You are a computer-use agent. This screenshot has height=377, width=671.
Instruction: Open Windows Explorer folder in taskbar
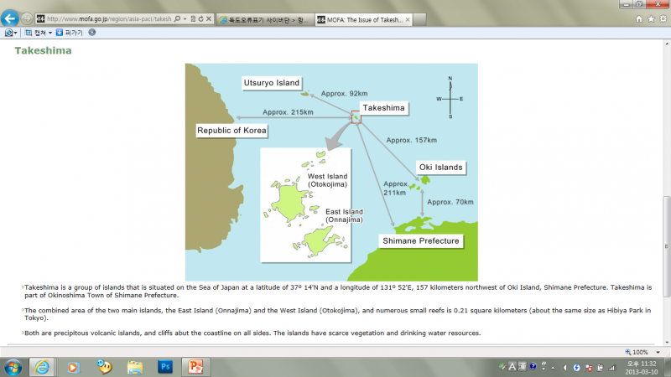(134, 367)
